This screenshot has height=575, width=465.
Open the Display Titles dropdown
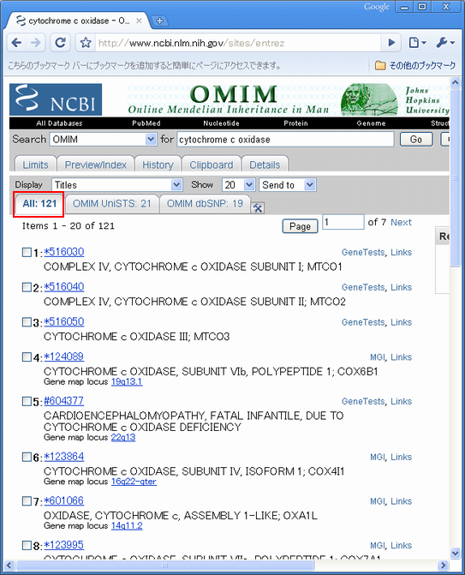click(x=116, y=185)
